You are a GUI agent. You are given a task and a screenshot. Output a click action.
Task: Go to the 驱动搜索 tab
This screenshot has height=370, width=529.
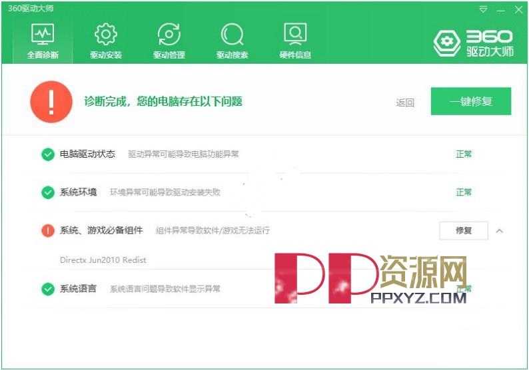click(x=232, y=41)
